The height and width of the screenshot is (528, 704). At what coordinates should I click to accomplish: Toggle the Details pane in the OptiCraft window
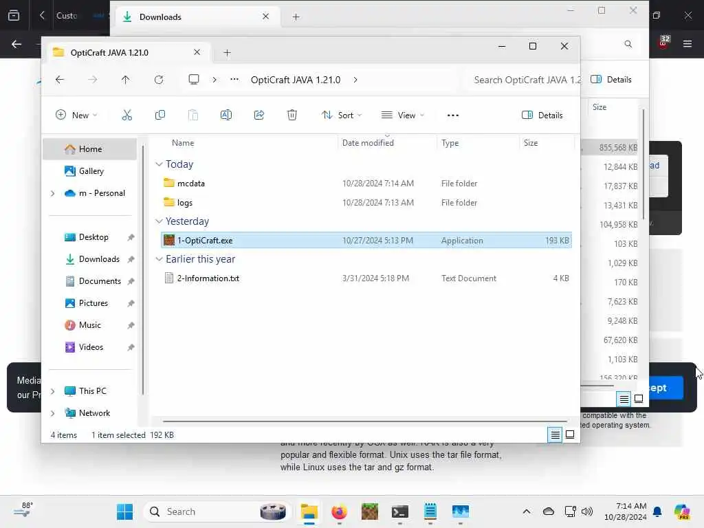point(542,115)
